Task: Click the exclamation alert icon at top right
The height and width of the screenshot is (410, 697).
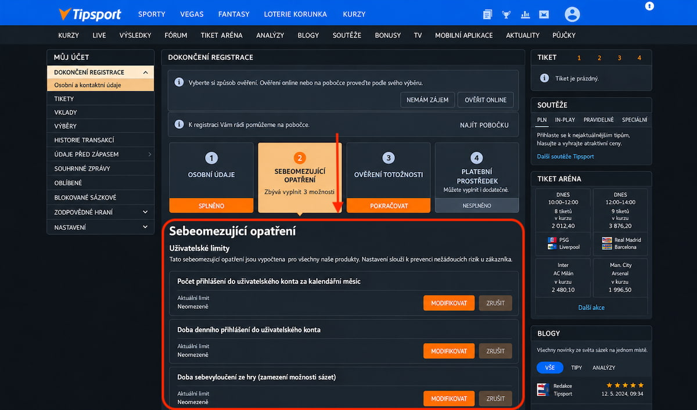Action: tap(649, 6)
